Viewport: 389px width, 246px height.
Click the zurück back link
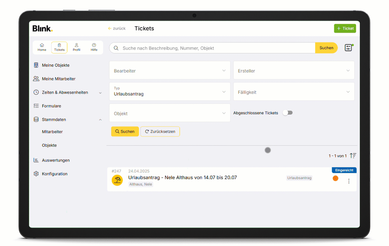[117, 28]
